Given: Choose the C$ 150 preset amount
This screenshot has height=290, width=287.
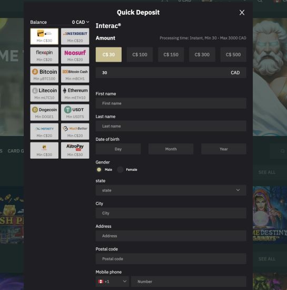Looking at the screenshot, I should 171,54.
